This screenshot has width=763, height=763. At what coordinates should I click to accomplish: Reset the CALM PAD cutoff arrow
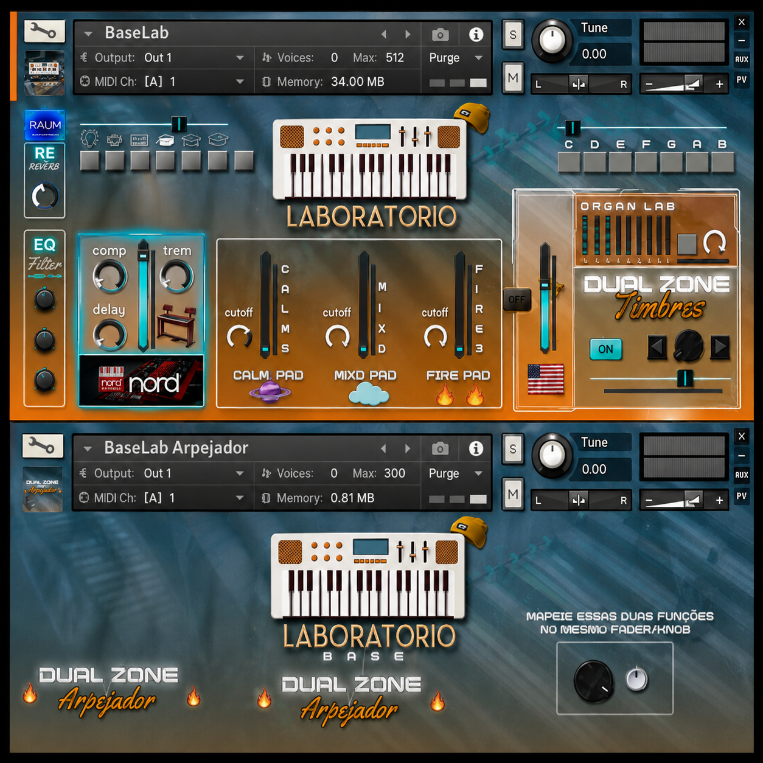point(239,336)
